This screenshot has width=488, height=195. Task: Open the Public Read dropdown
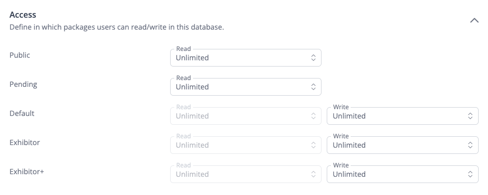pos(246,58)
